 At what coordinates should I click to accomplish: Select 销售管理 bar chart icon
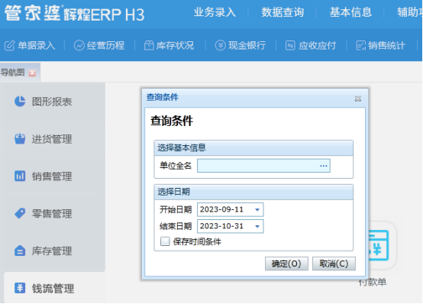tap(20, 176)
